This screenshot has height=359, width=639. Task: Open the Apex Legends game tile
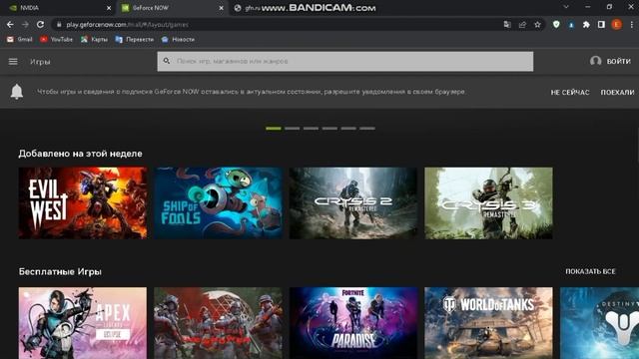83,323
